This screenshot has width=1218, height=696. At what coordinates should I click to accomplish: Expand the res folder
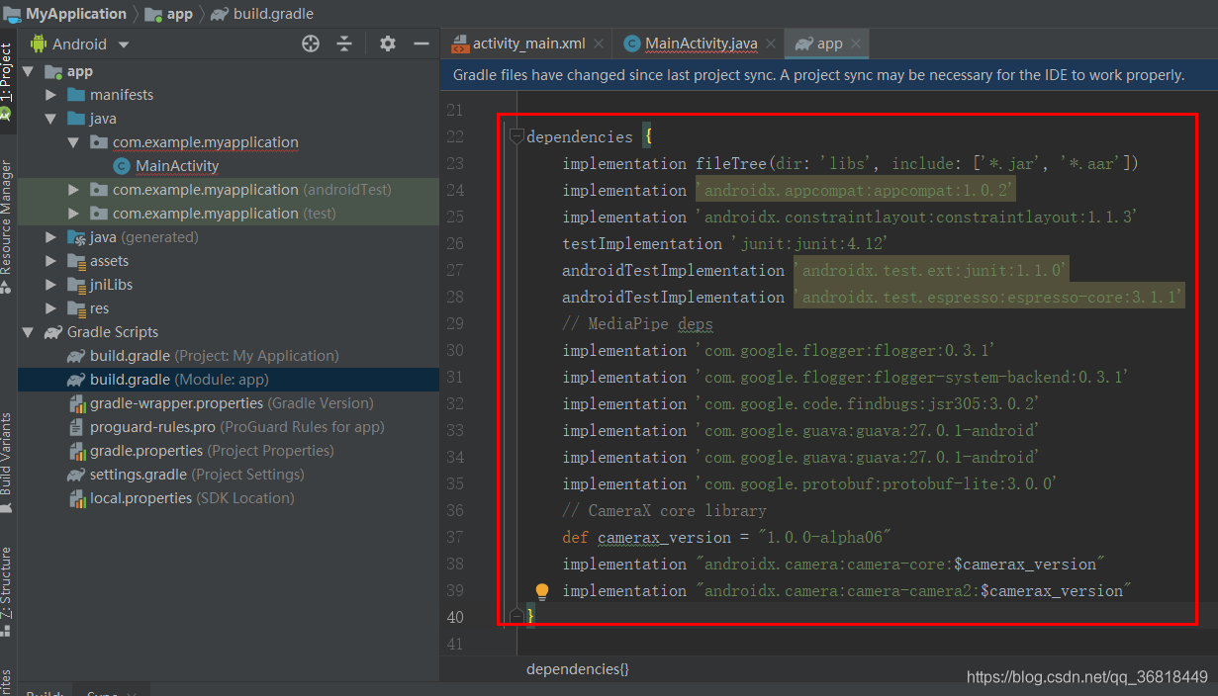pos(51,308)
